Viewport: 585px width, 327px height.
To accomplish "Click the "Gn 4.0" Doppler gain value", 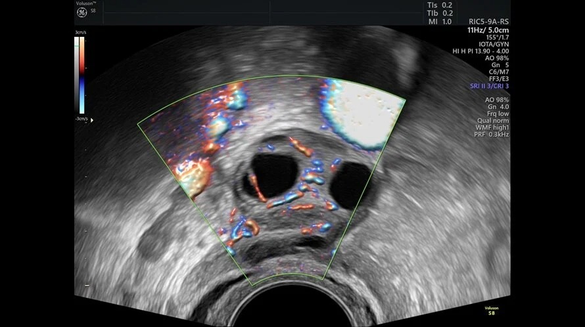I will [498, 106].
